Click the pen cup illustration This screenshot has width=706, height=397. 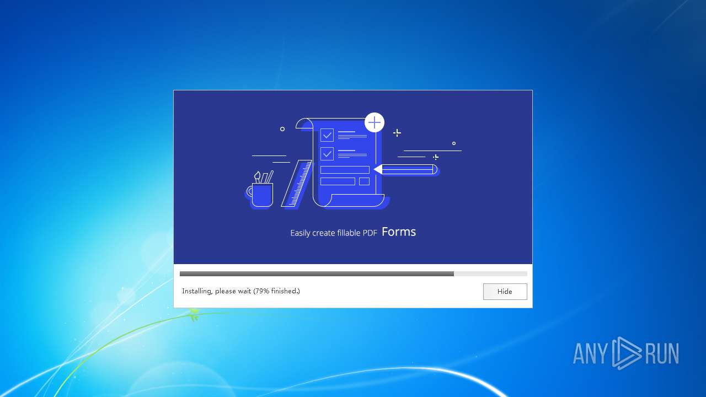(260, 190)
